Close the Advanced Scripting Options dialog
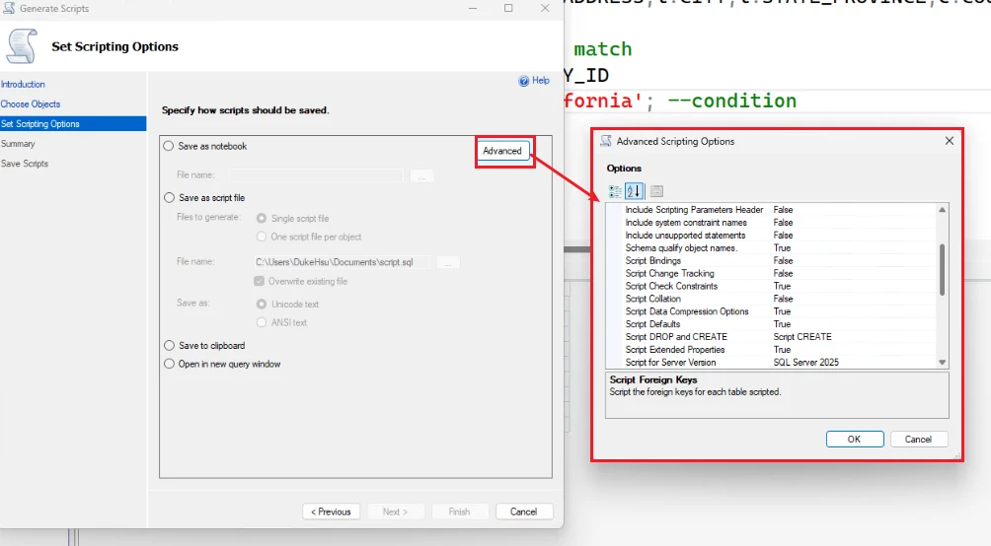Image resolution: width=991 pixels, height=546 pixels. coord(950,141)
